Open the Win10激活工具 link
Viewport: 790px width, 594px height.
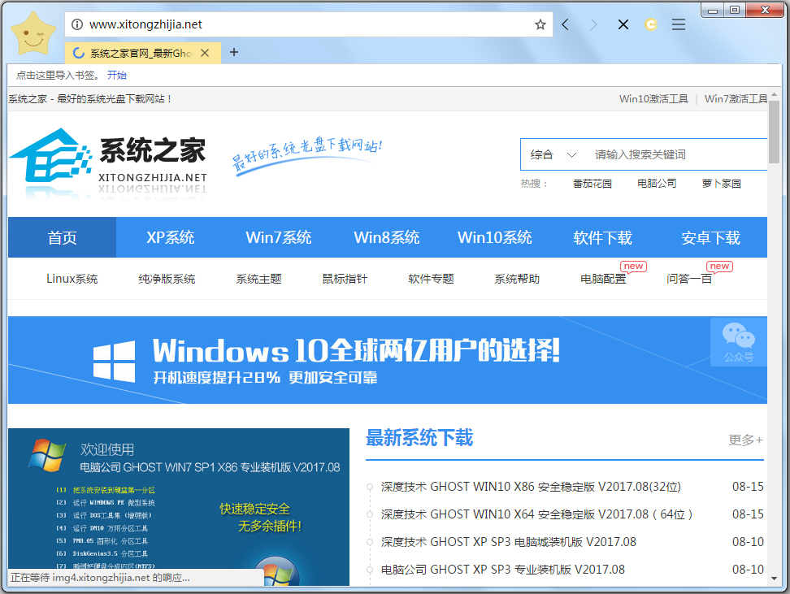coord(653,99)
